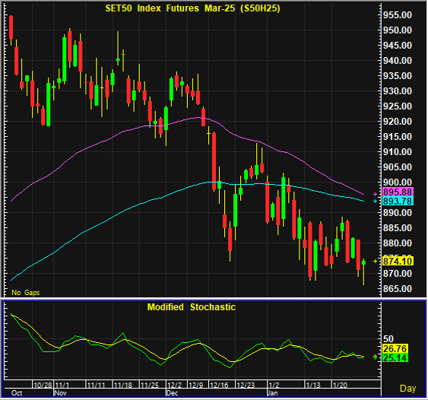This screenshot has height=400, width=428.
Task: Click the magenta arrow beside 895.88 label
Action: pyautogui.click(x=376, y=194)
